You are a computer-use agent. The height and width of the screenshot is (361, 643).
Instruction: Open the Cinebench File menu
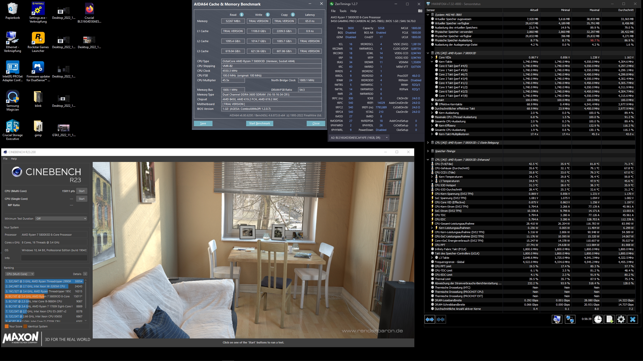click(x=5, y=159)
